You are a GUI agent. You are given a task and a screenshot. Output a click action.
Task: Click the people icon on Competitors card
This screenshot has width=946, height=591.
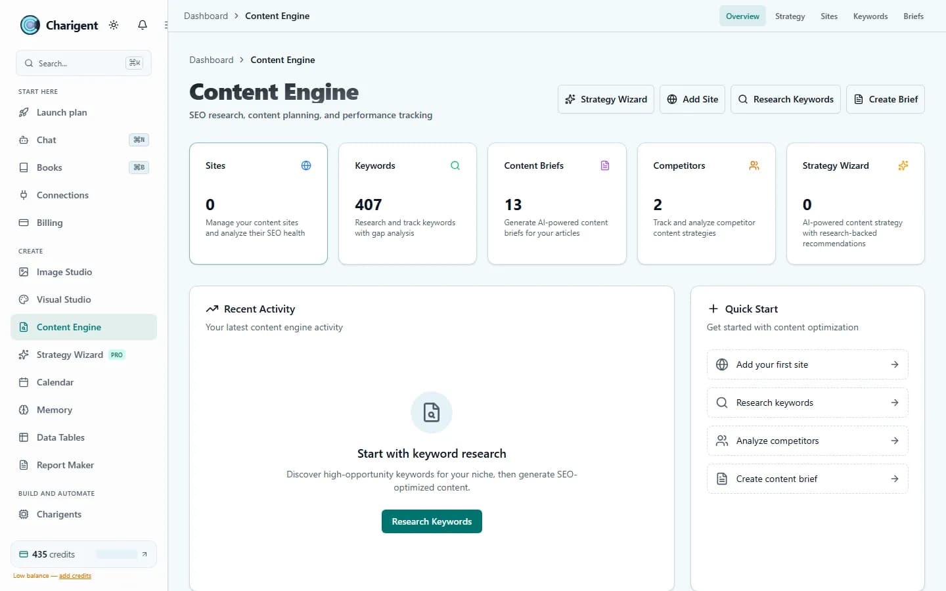click(x=754, y=165)
